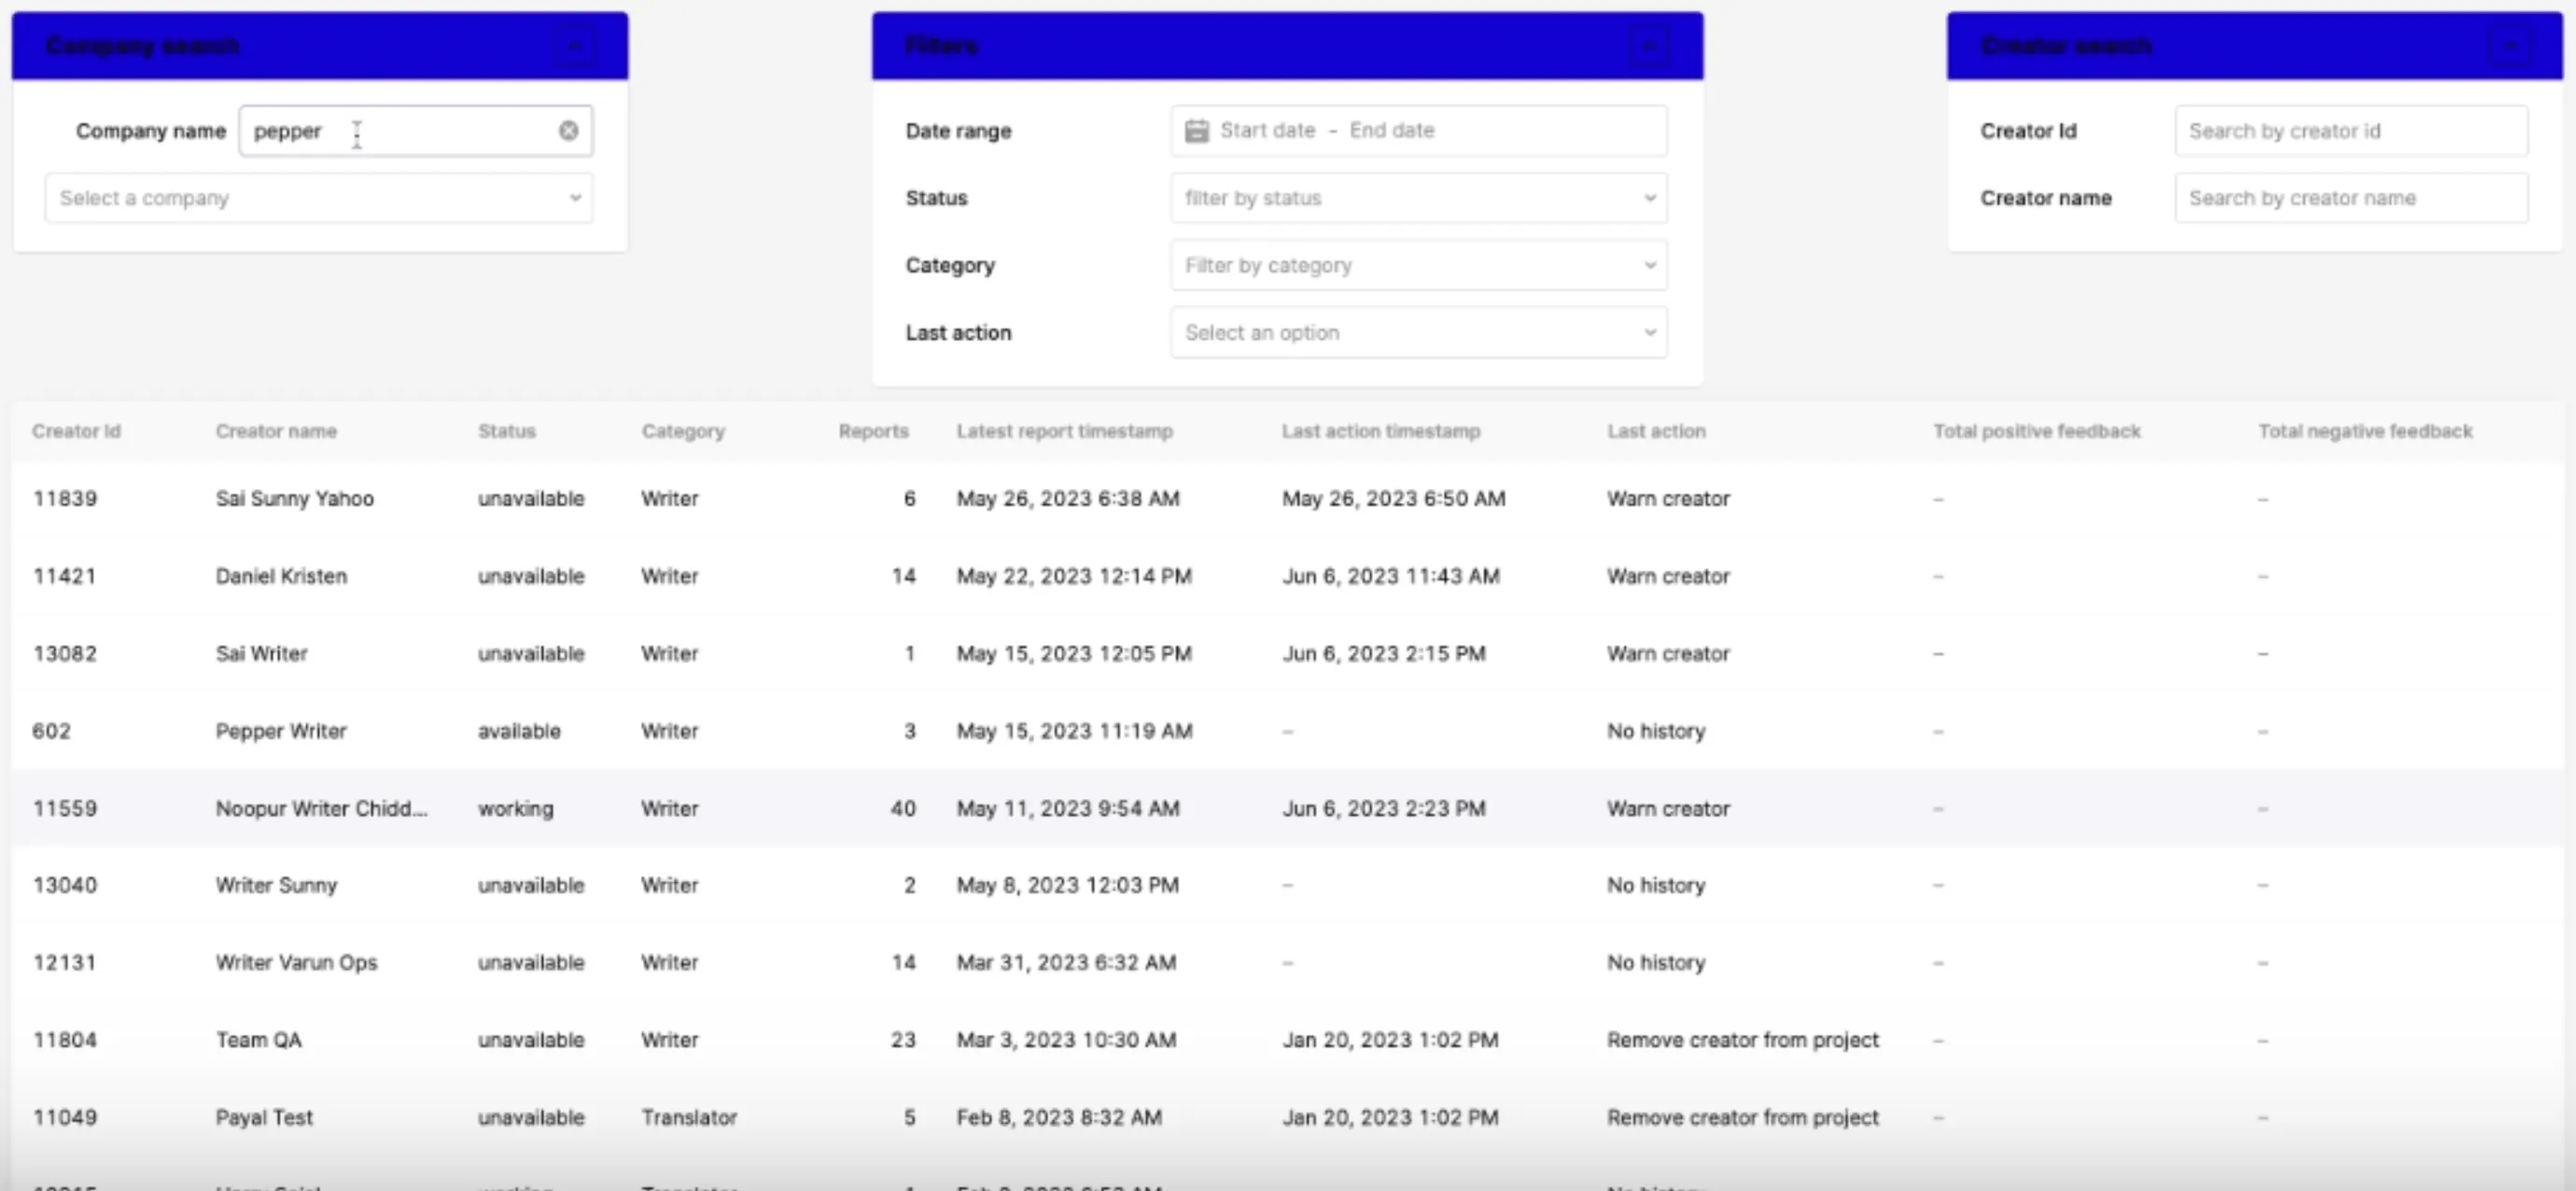Sort by Status column header
The image size is (2576, 1191).
pyautogui.click(x=507, y=431)
